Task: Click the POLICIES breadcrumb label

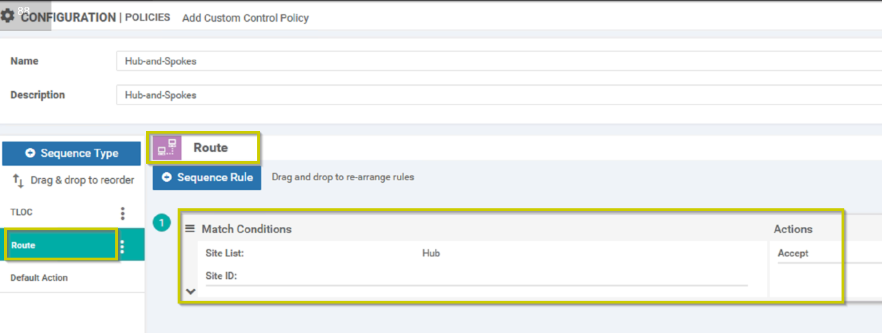Action: 147,17
